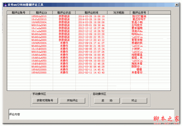Select time cell 2012-10-20 22:35:21
This screenshot has width=182, height=126.
tap(91, 37)
